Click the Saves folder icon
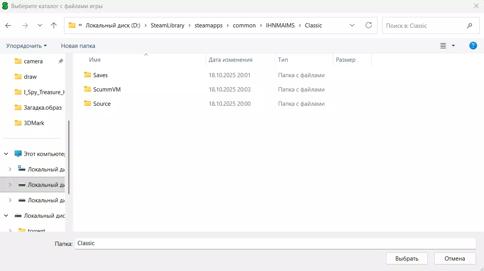This screenshot has height=271, width=484. 88,75
